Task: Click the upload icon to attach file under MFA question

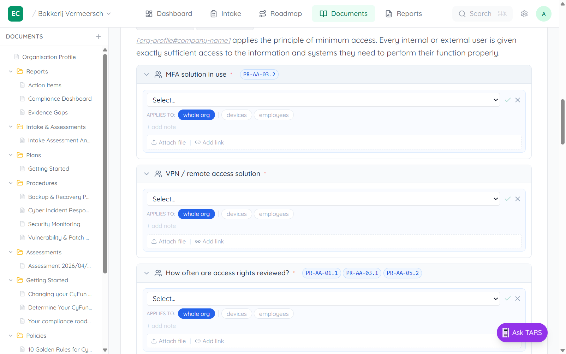Action: click(154, 142)
